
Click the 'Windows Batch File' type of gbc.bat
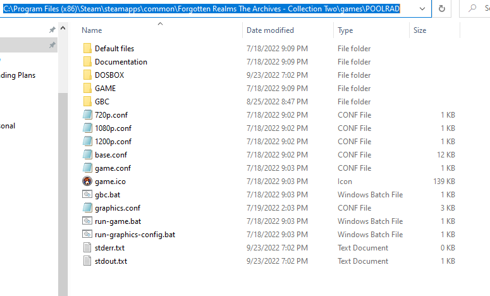pyautogui.click(x=371, y=195)
